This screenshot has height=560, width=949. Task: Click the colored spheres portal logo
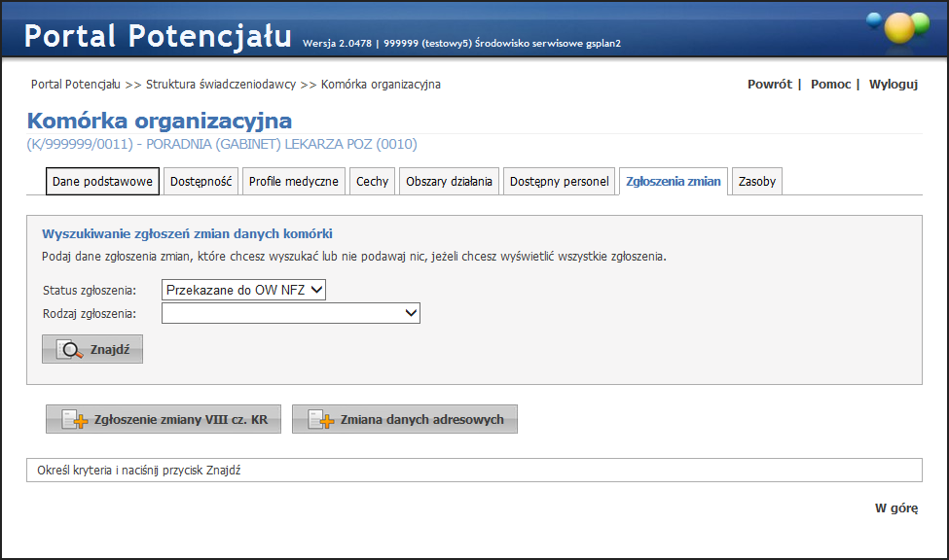(897, 27)
